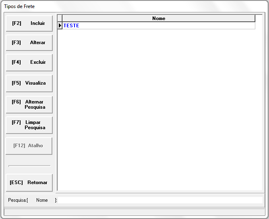Open the record with [F5] Visualiza
Image resolution: width=269 pixels, height=219 pixels.
tap(29, 83)
